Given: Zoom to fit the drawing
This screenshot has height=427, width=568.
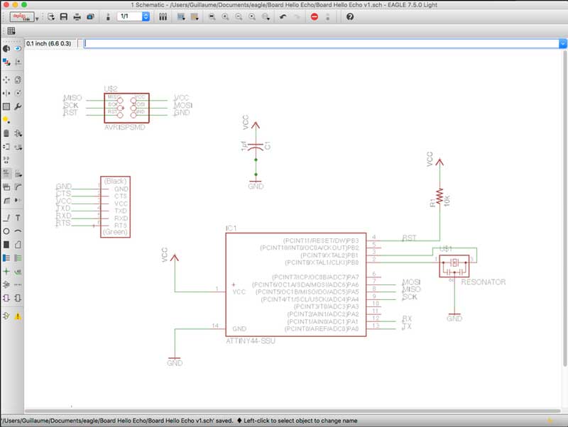Looking at the screenshot, I should [212, 16].
